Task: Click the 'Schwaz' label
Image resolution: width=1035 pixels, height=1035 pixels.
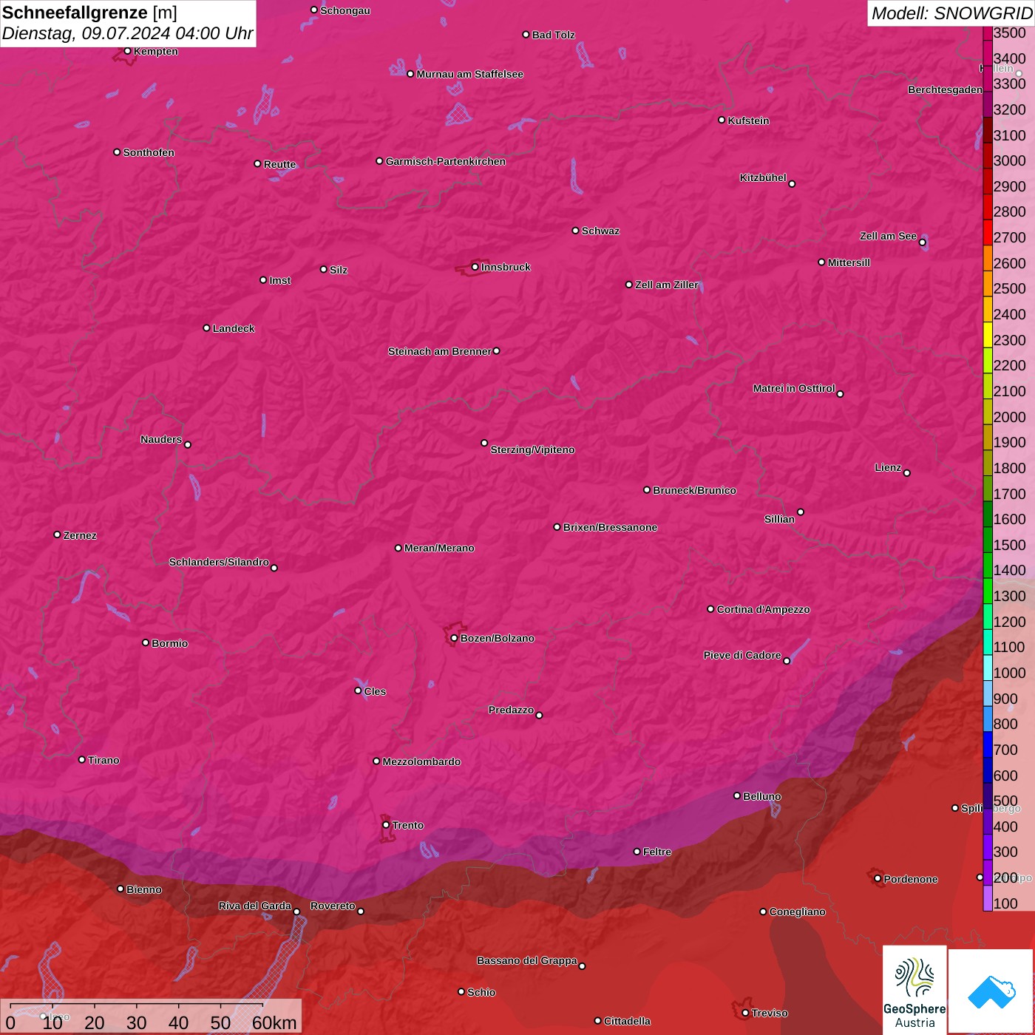Action: (x=600, y=231)
